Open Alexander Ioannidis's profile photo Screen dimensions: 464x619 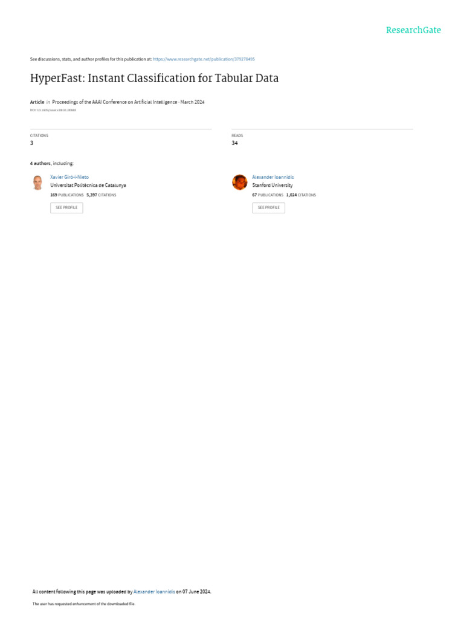pyautogui.click(x=239, y=183)
